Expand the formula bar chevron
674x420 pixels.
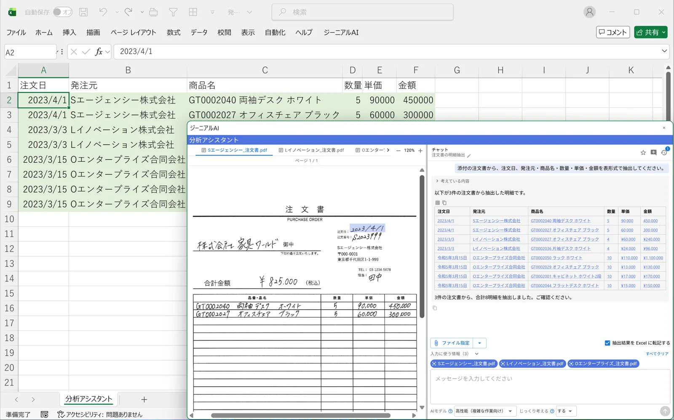tap(664, 51)
